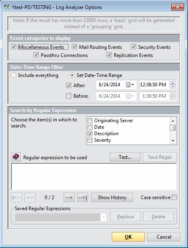Toggle the Case sensitive checkbox
Screen dimensions: 188x248
[x=175, y=198]
